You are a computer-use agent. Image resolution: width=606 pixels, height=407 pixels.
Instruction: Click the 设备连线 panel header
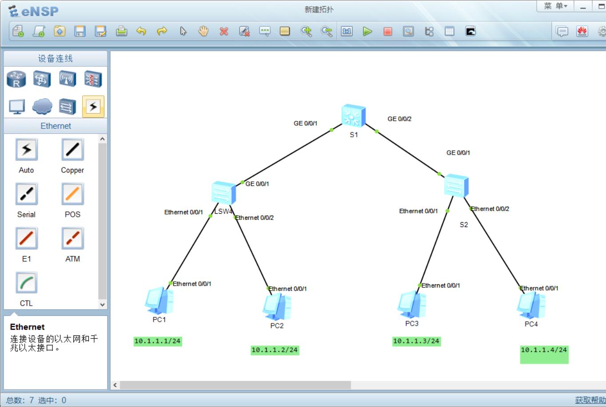(56, 59)
